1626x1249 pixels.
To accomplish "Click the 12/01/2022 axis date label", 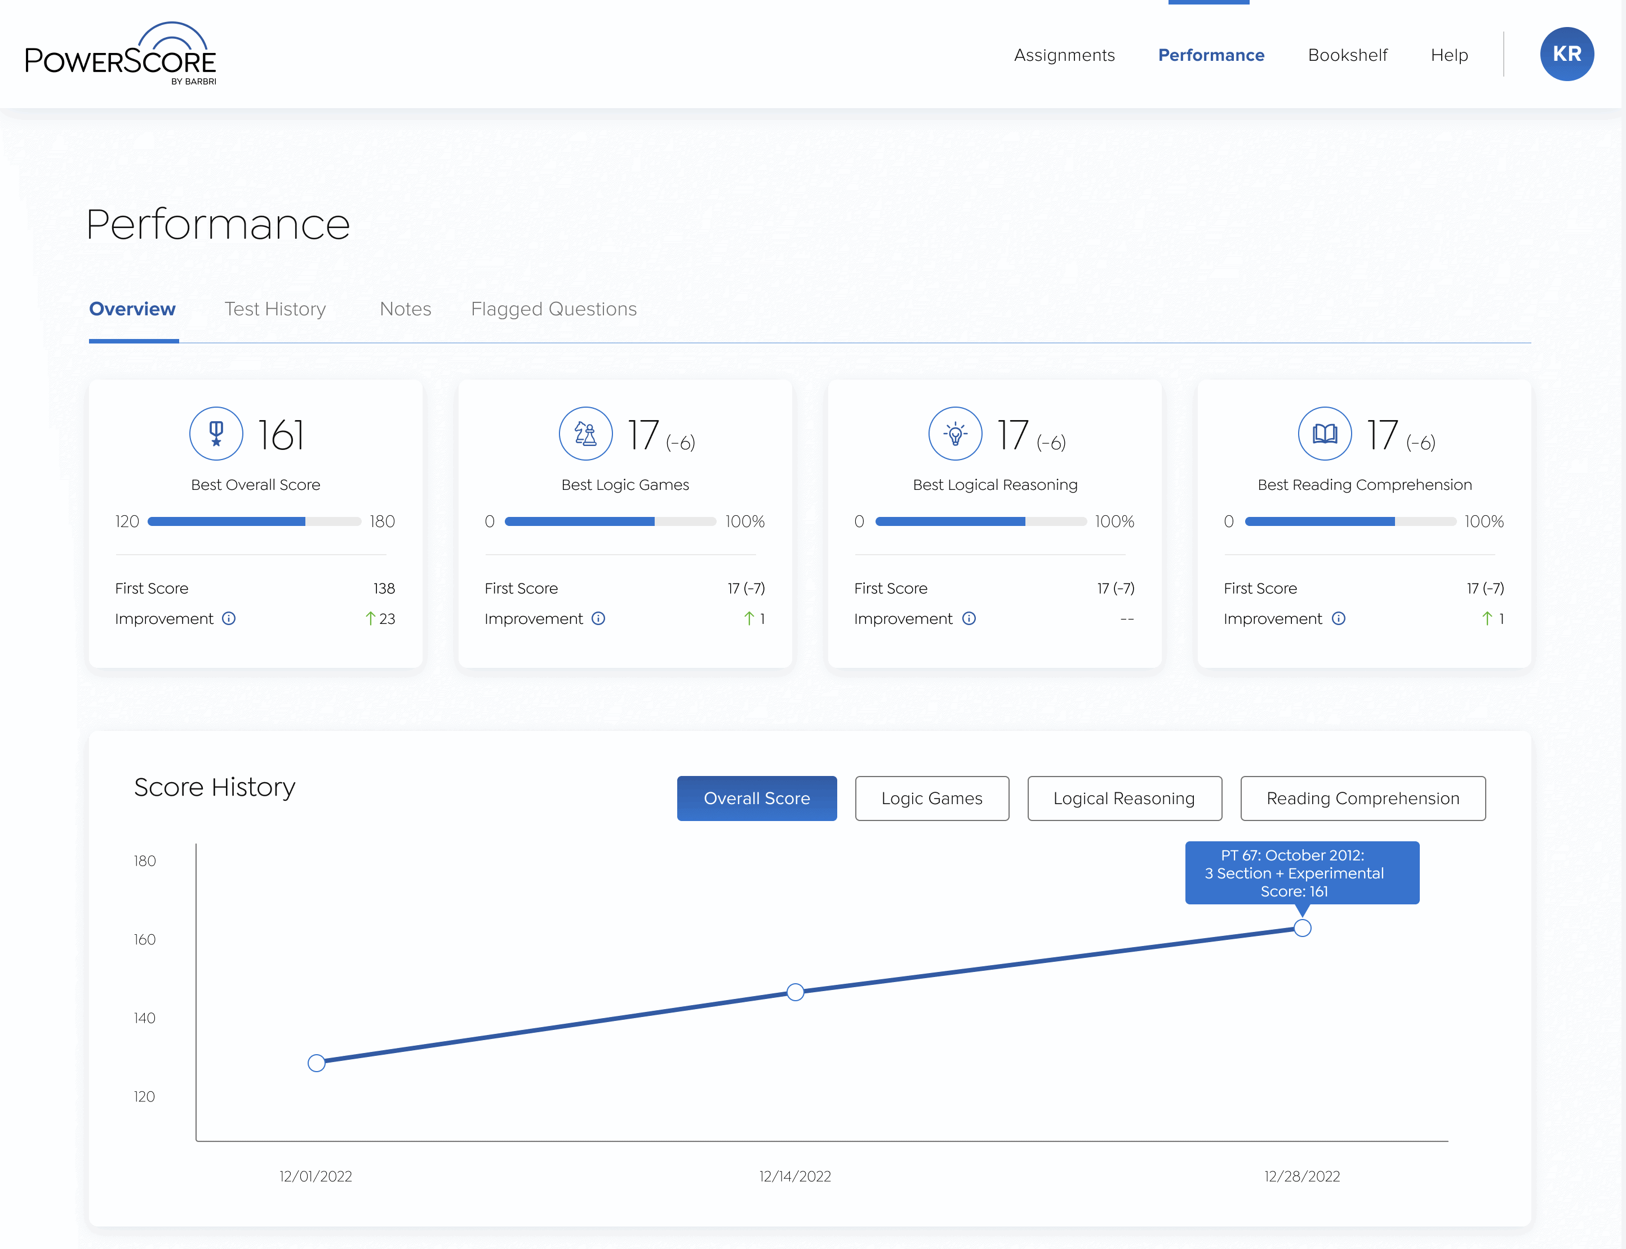I will (x=316, y=1176).
